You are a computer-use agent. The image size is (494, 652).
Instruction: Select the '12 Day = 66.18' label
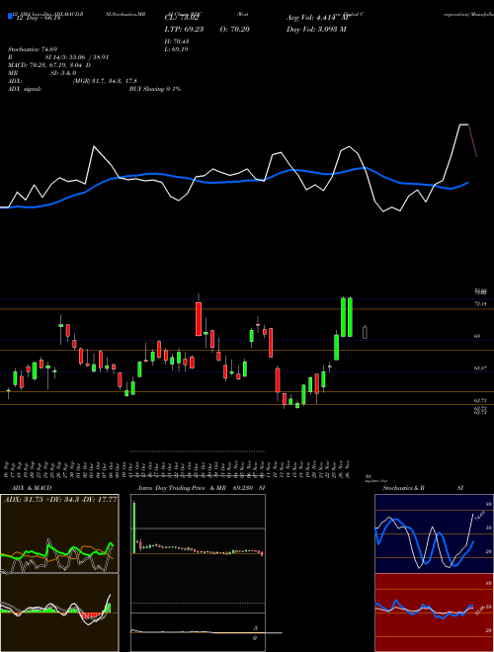pyautogui.click(x=37, y=18)
